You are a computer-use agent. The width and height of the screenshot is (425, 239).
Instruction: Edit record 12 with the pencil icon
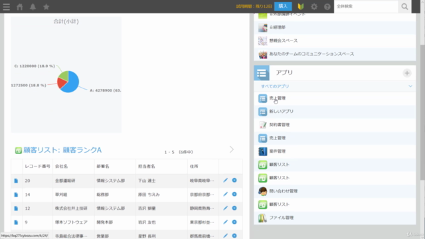click(x=225, y=208)
